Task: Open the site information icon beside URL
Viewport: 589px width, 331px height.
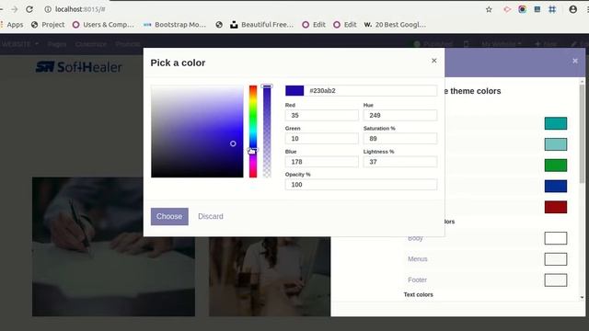Action: coord(48,9)
